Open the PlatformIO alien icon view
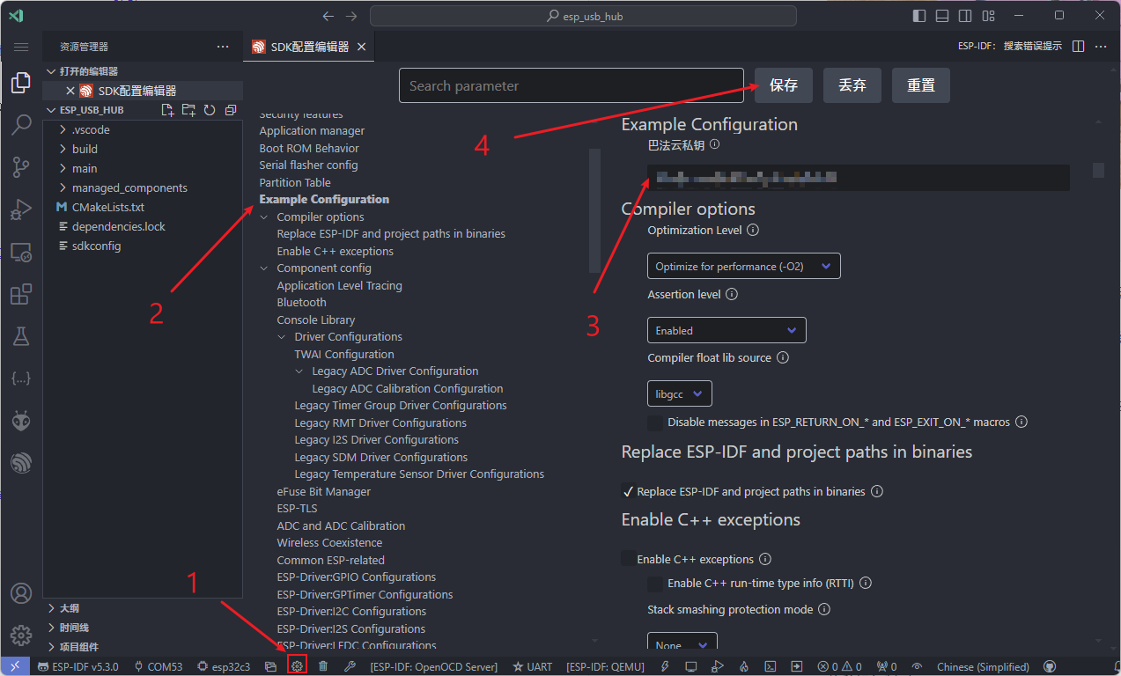The image size is (1121, 676). tap(21, 420)
